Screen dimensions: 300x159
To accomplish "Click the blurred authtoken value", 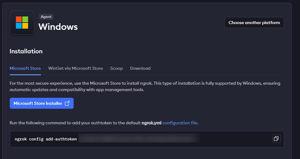I will click(x=139, y=139).
